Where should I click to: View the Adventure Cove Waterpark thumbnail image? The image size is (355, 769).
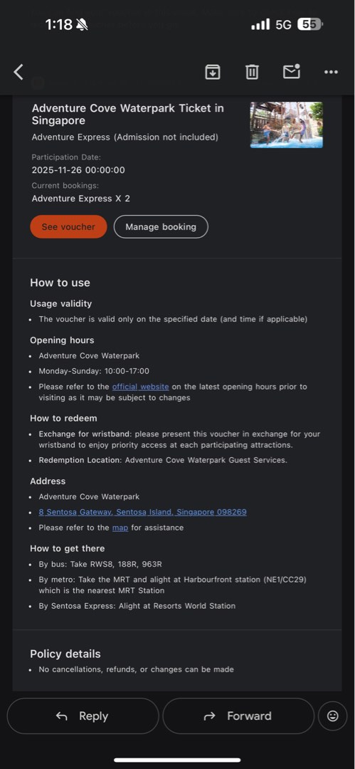pyautogui.click(x=287, y=125)
